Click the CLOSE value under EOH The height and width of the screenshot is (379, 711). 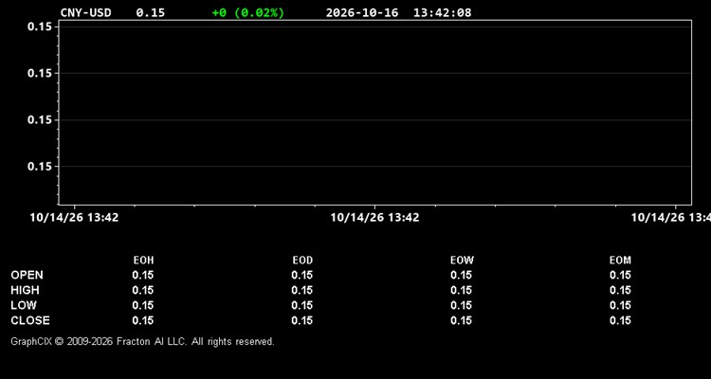pyautogui.click(x=143, y=320)
